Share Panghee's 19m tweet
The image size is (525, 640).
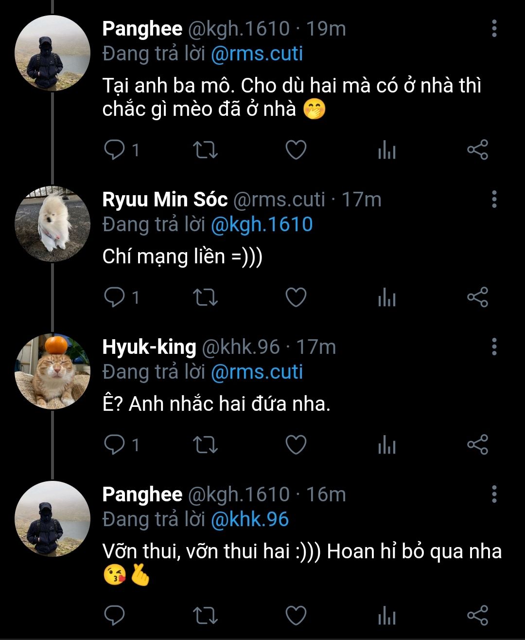[477, 150]
